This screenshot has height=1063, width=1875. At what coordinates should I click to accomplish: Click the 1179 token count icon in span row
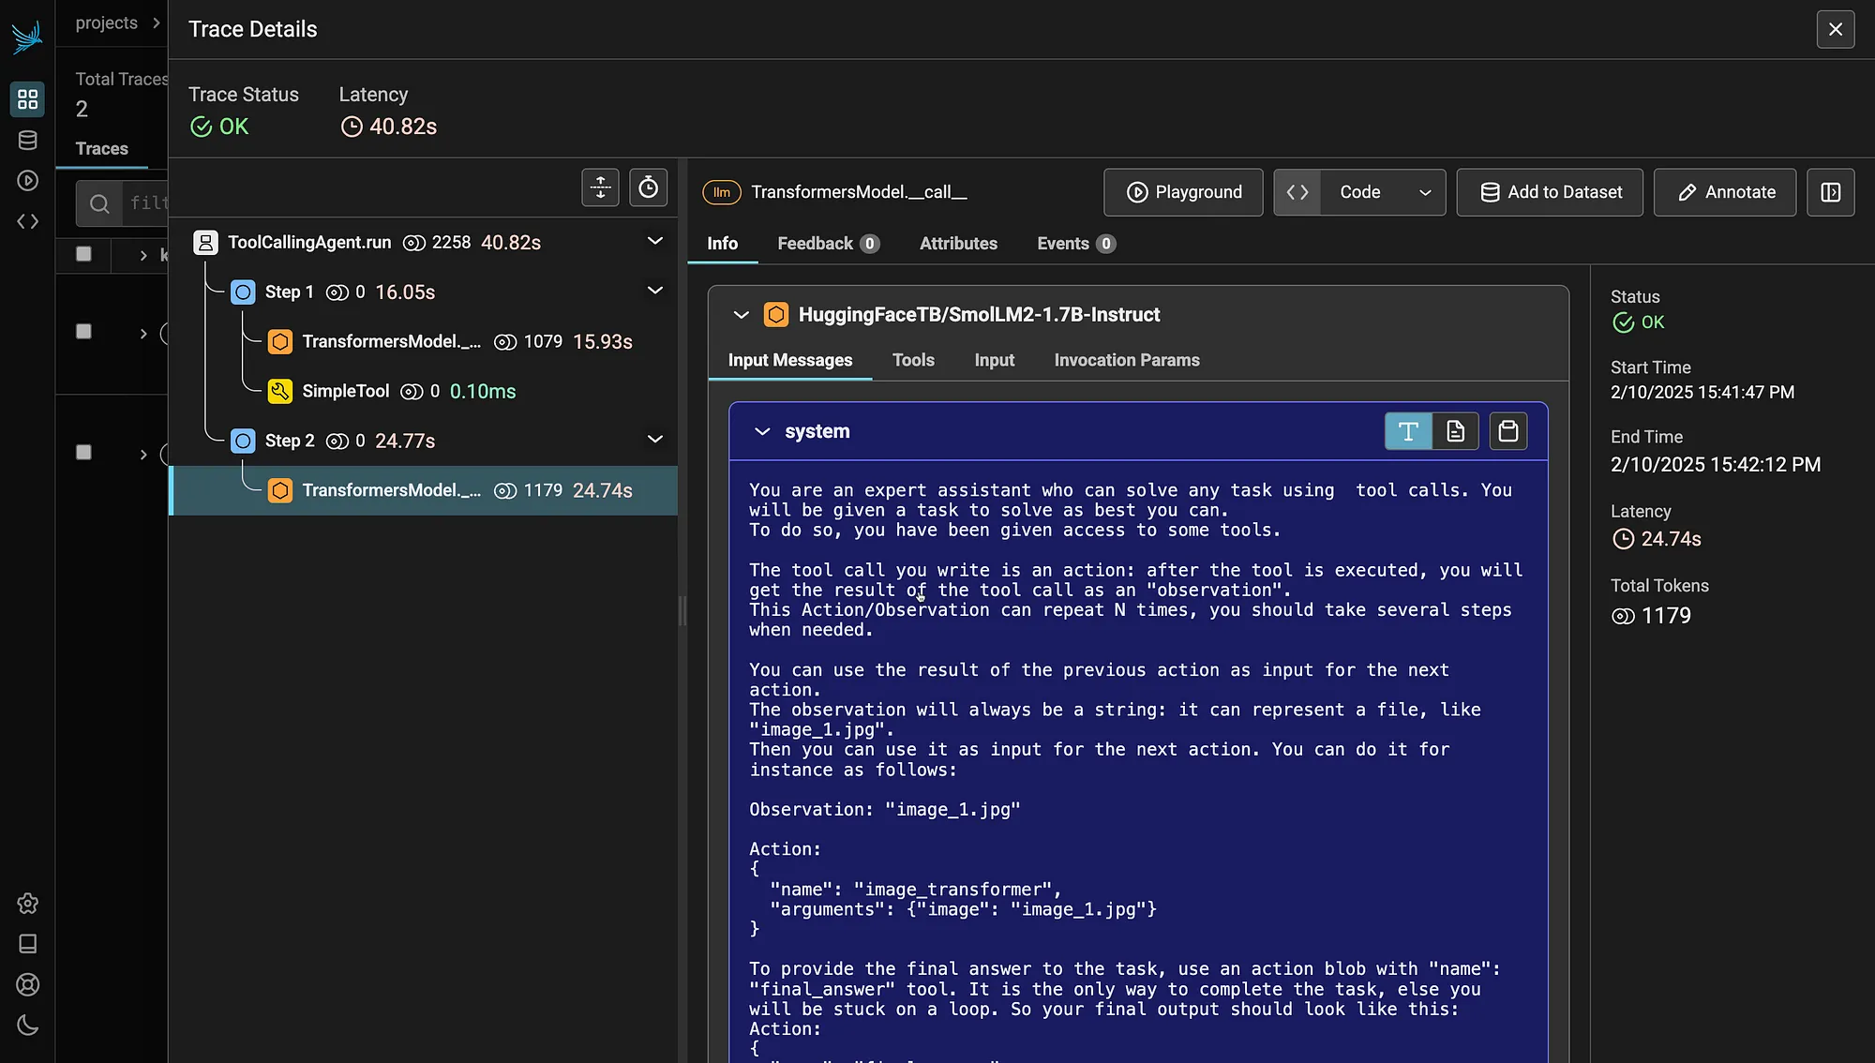tap(505, 491)
